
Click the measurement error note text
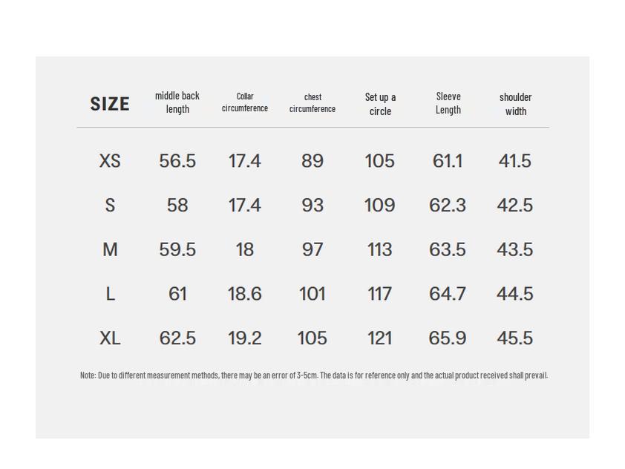[x=313, y=375]
